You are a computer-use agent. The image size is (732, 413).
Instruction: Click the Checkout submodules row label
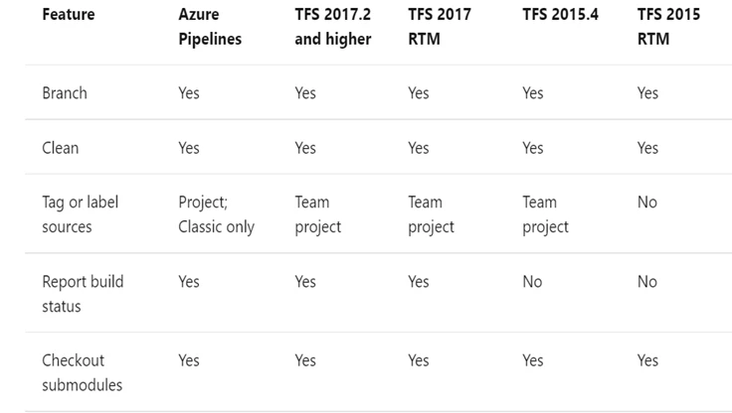tap(82, 372)
